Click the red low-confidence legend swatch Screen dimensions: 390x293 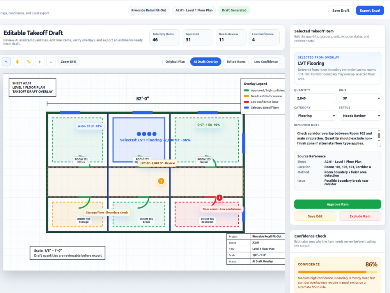(x=246, y=102)
